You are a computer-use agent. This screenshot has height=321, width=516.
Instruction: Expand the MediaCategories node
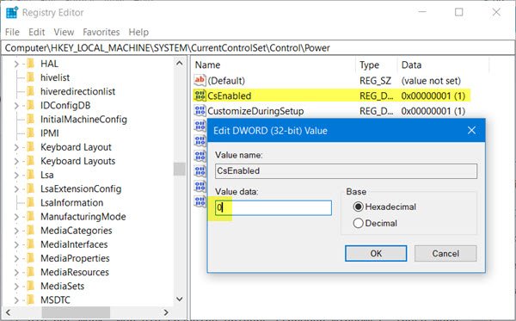[x=16, y=231]
